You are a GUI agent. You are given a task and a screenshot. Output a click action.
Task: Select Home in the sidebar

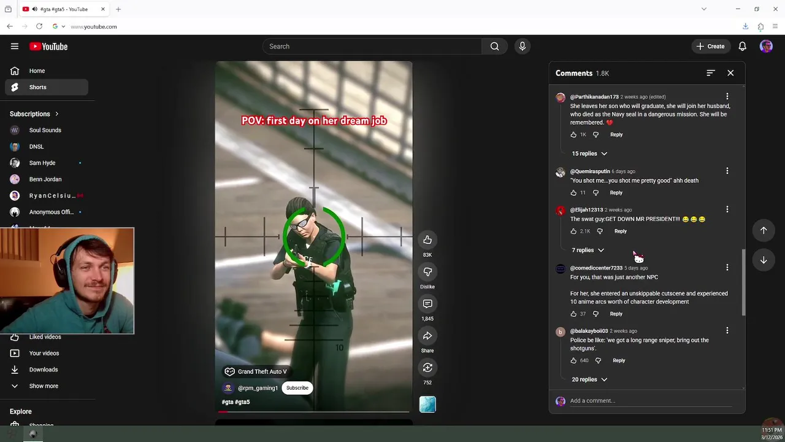47,71
